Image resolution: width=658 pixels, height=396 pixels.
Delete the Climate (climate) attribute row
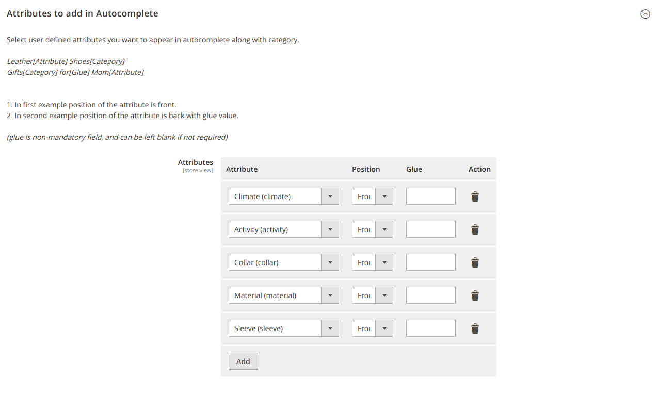coord(474,196)
